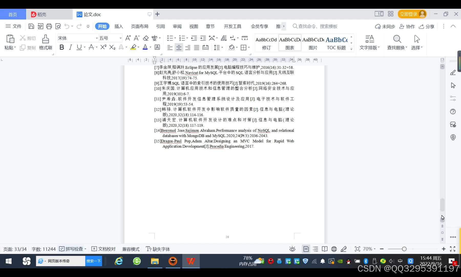This screenshot has height=277, width=461.
Task: Click the 协作 collaborate button
Action: (x=407, y=26)
